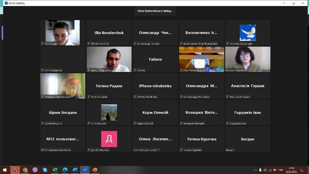The image size is (309, 174).
Task: Switch to Word in the taskbar
Action: tap(75, 170)
